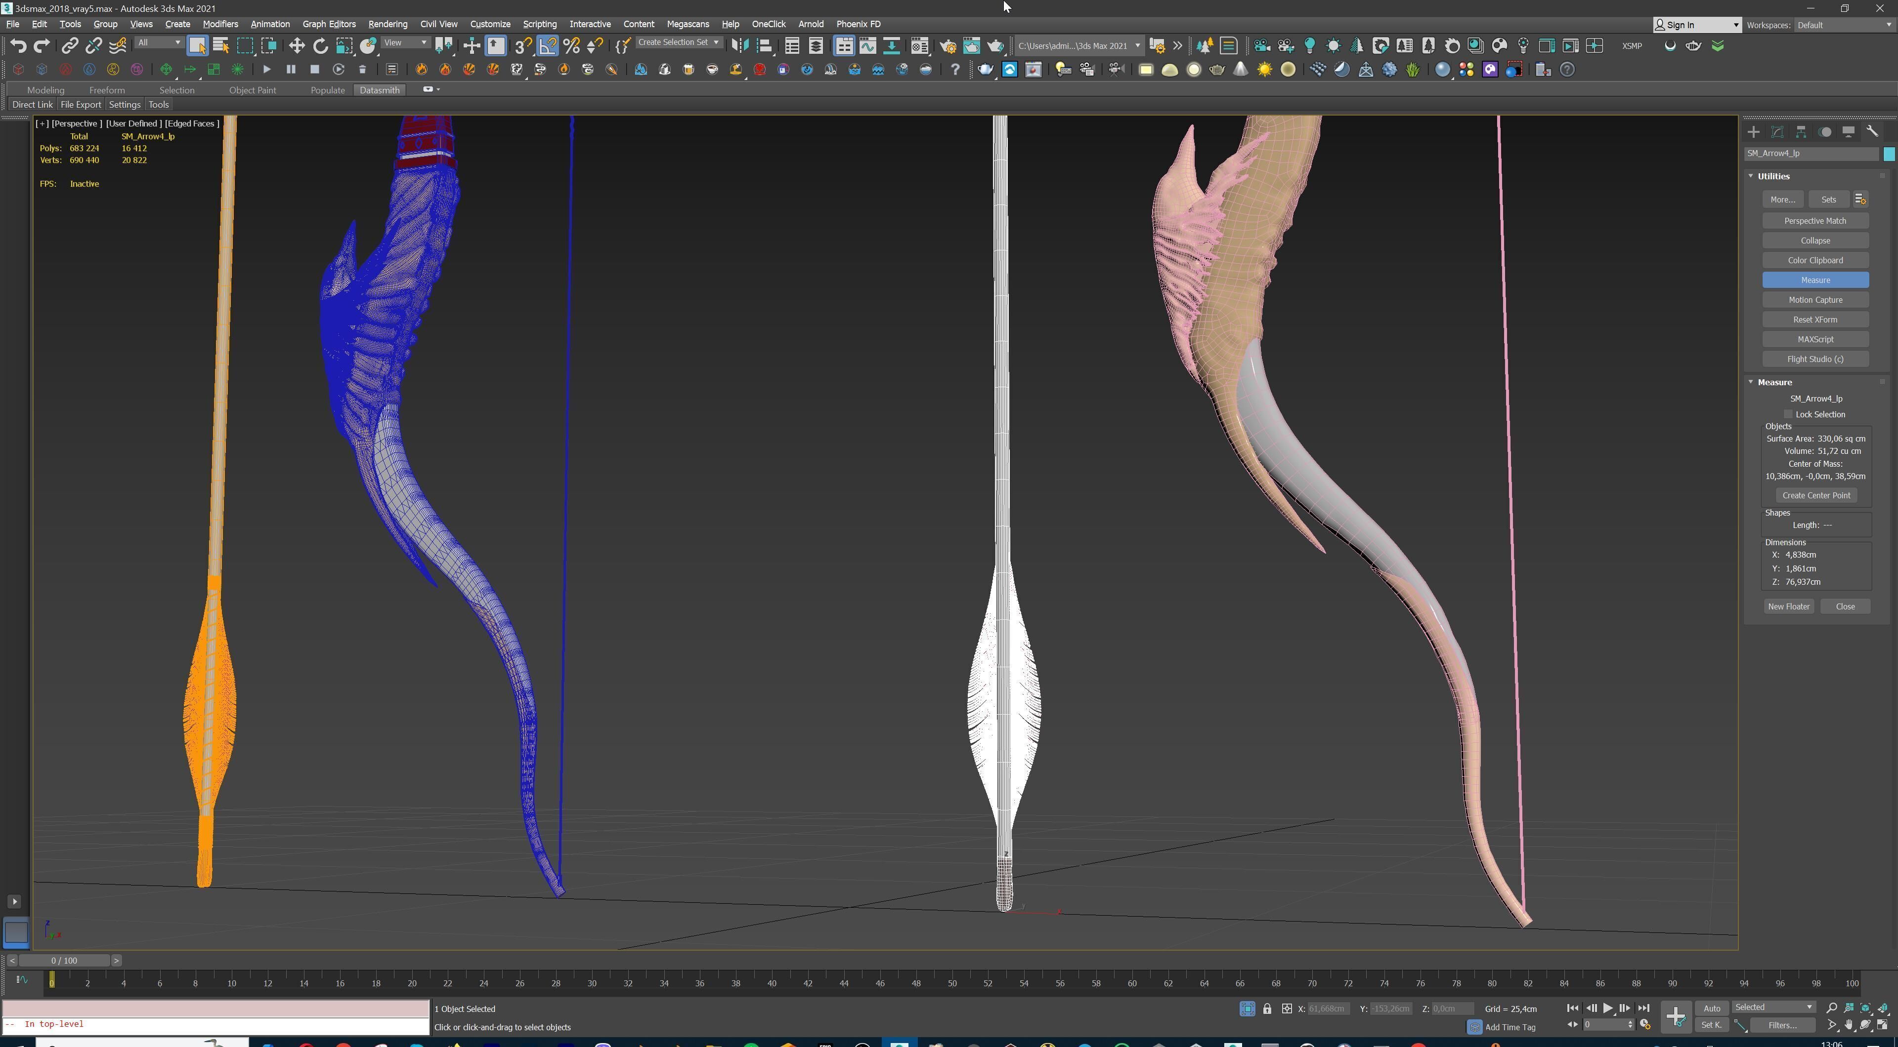Switch to the Freeform ribbon tab
Screen dimensions: 1898x1047
tap(107, 90)
